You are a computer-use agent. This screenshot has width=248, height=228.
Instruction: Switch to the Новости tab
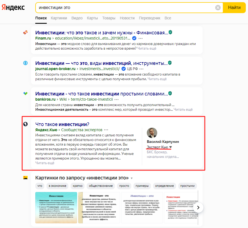click(127, 18)
